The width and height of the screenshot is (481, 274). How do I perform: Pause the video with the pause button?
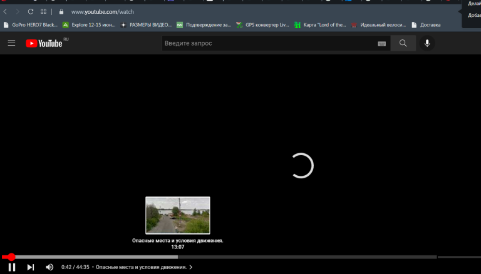[12, 267]
